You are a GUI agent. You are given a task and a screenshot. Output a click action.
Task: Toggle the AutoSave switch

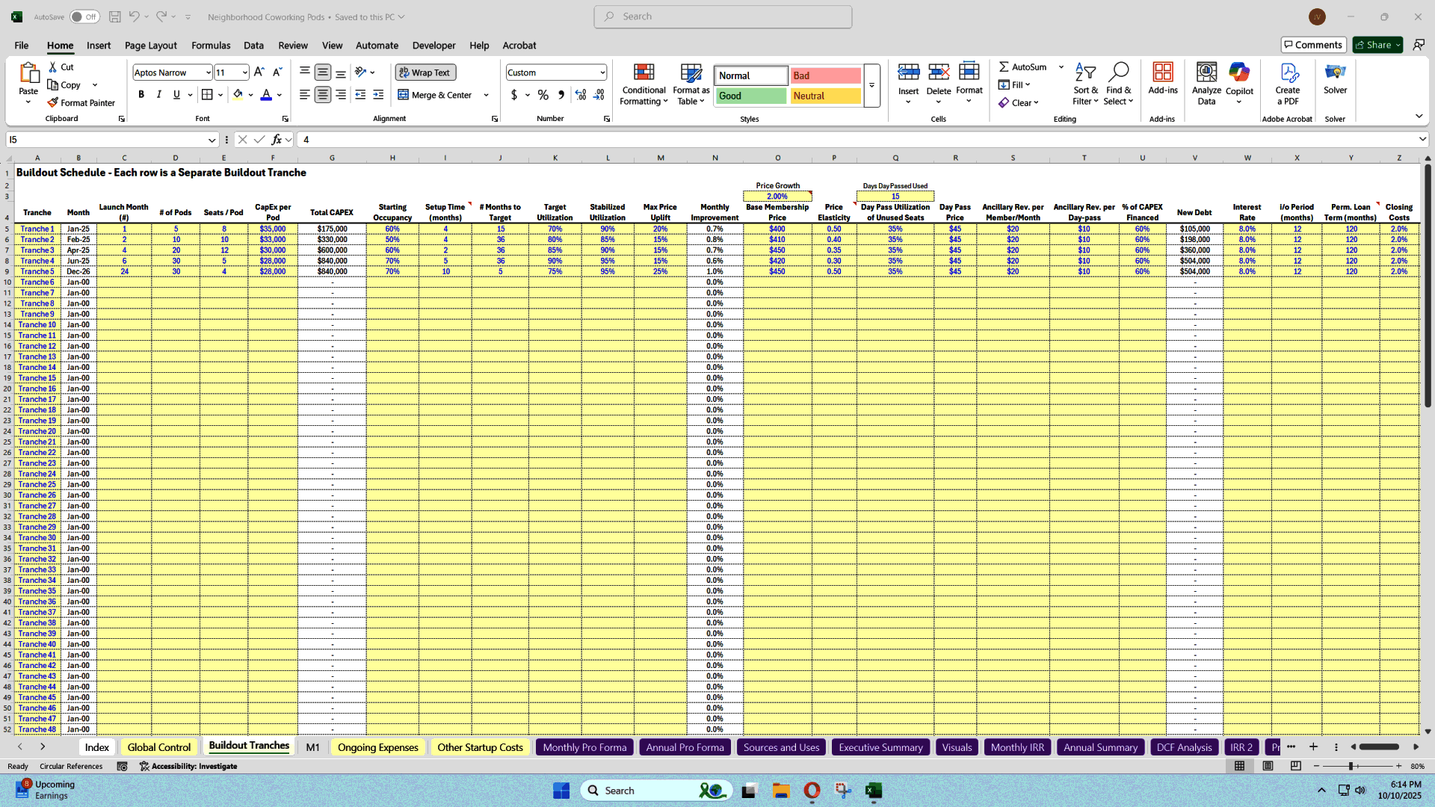click(84, 16)
